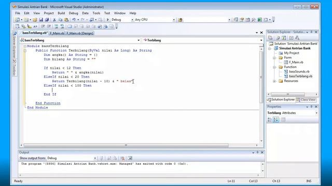332x186 pixels.
Task: Click the code editor vertical scrollbar thumb
Action: tap(261, 77)
